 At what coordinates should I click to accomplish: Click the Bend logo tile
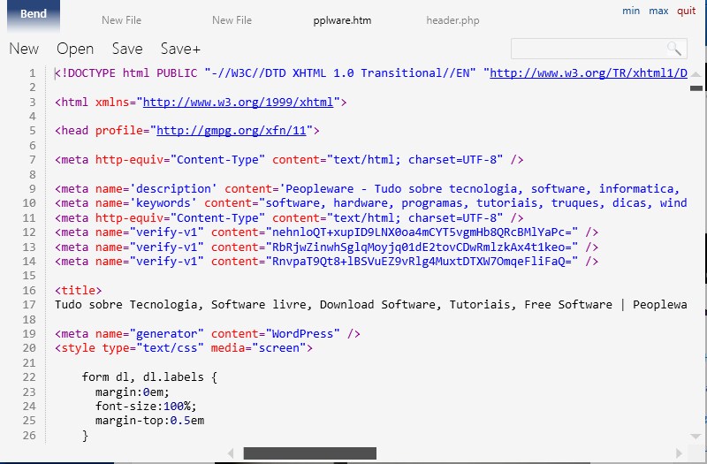pos(34,16)
